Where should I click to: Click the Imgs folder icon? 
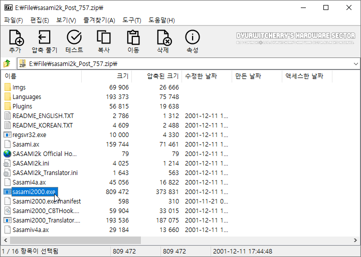tap(8, 87)
